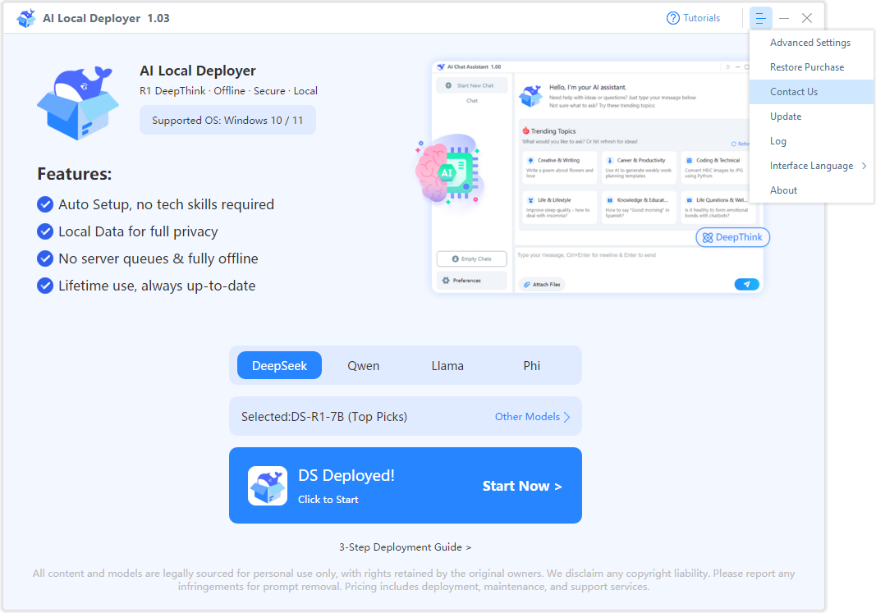Click the checkmark beside Local Data for full privacy

(45, 231)
